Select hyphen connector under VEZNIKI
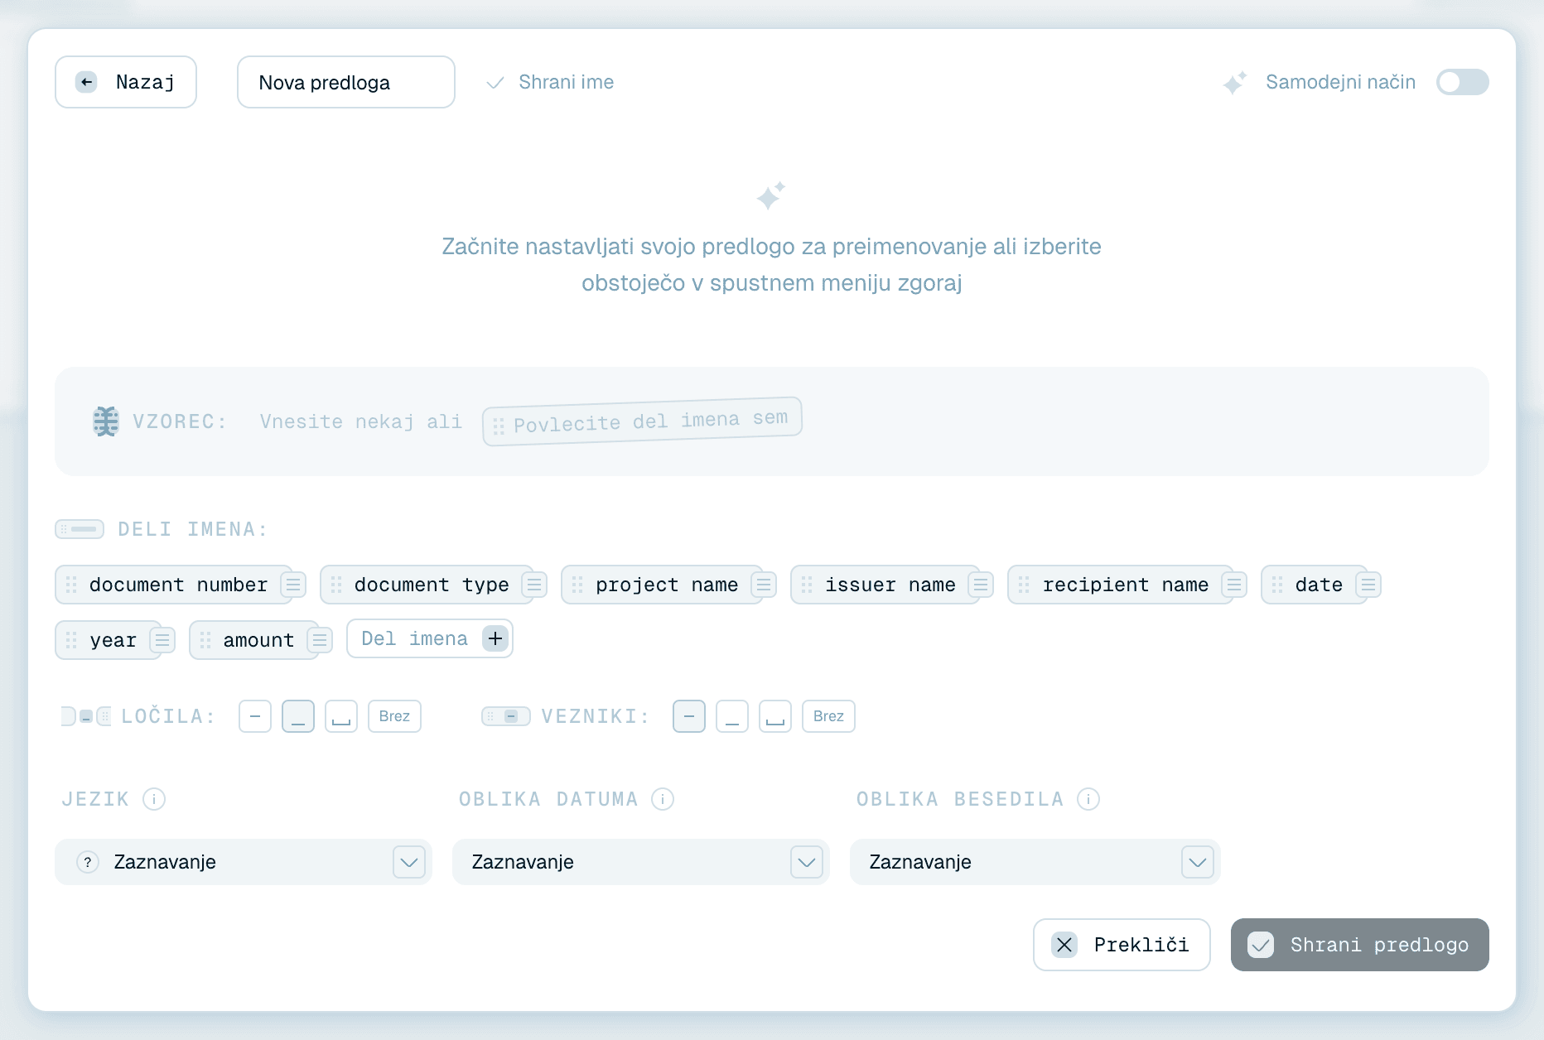Screen dimensions: 1544x1040 coord(689,716)
